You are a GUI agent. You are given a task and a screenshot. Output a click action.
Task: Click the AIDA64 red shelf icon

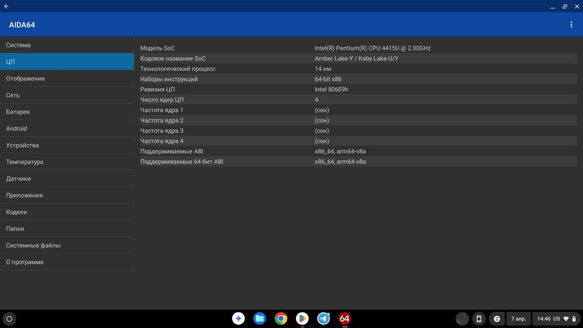[x=345, y=318]
